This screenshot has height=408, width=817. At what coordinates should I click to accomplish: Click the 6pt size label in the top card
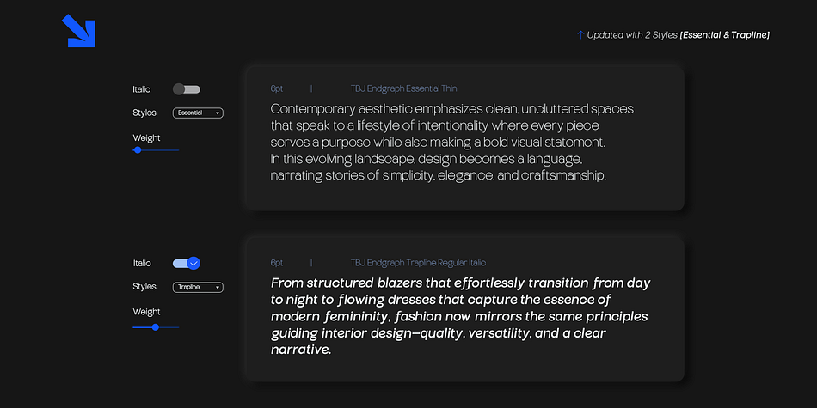tap(277, 88)
